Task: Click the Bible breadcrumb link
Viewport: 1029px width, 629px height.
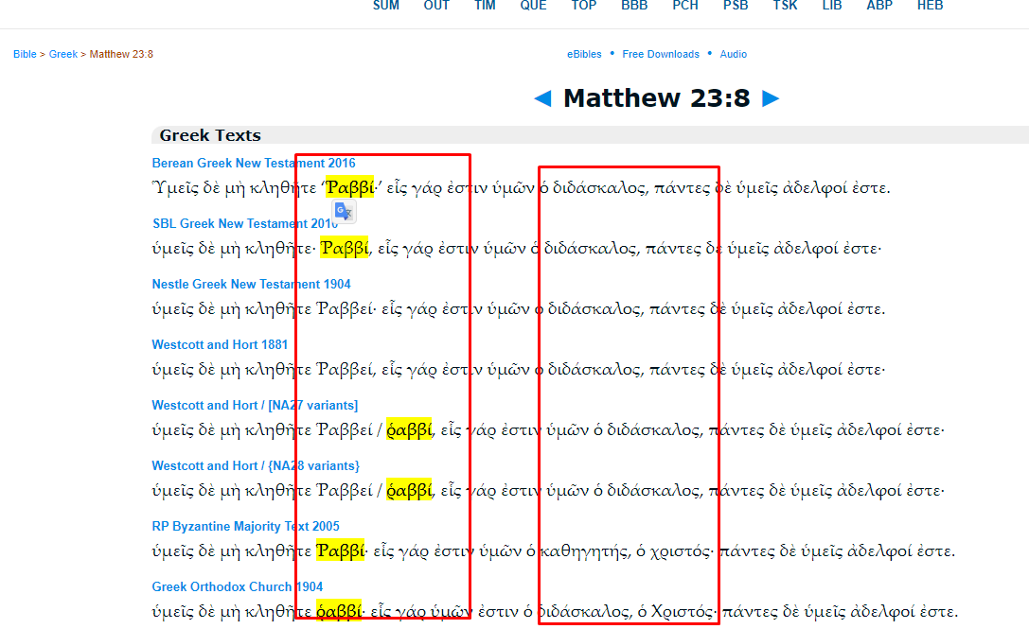Action: click(x=25, y=55)
